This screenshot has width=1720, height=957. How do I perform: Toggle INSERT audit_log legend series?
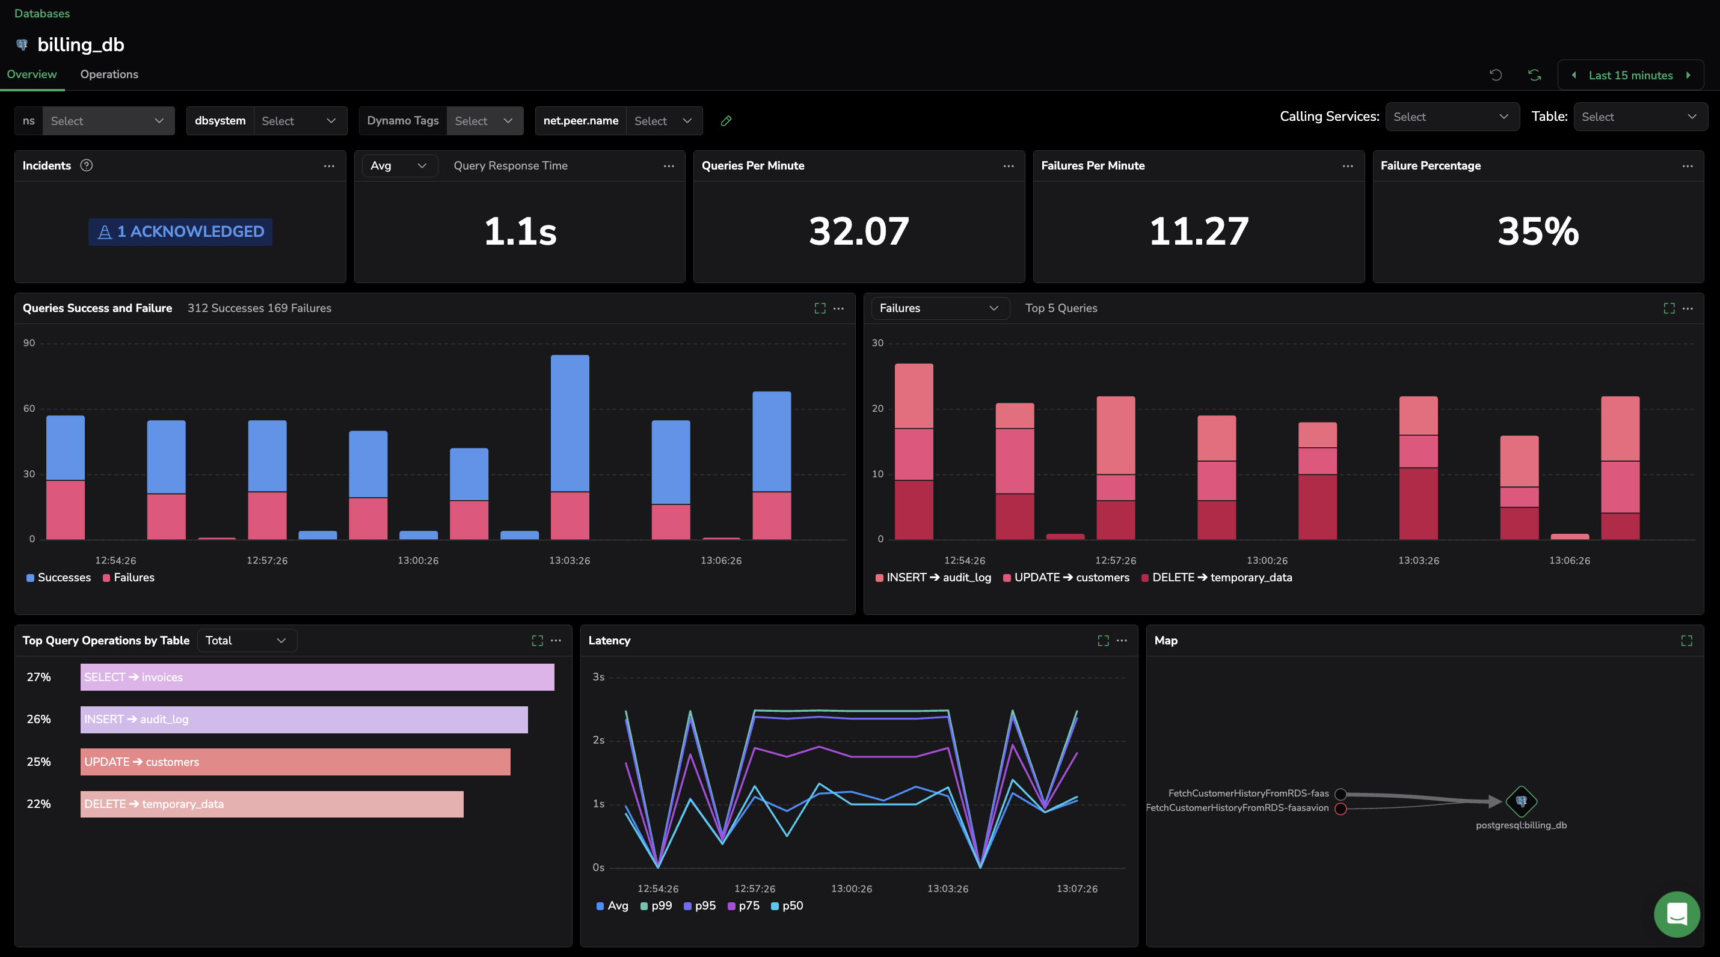click(x=933, y=578)
